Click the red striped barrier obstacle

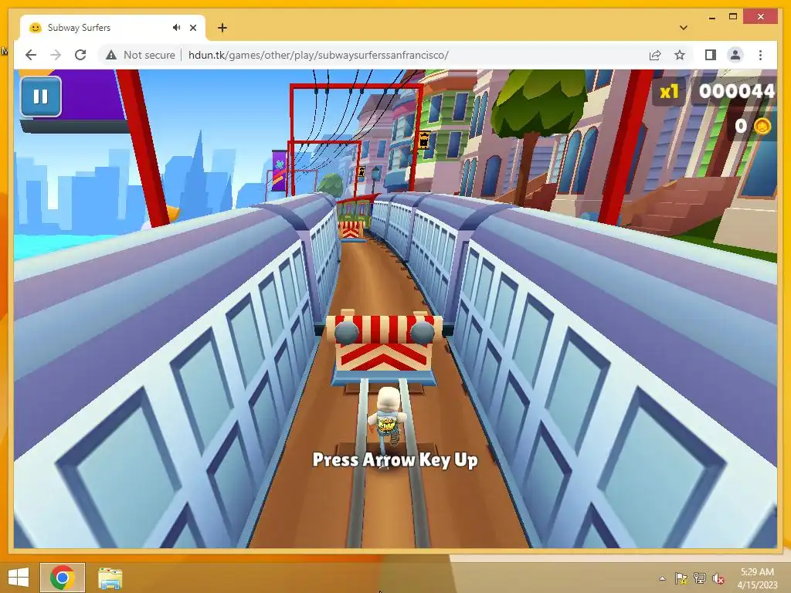pyautogui.click(x=383, y=348)
